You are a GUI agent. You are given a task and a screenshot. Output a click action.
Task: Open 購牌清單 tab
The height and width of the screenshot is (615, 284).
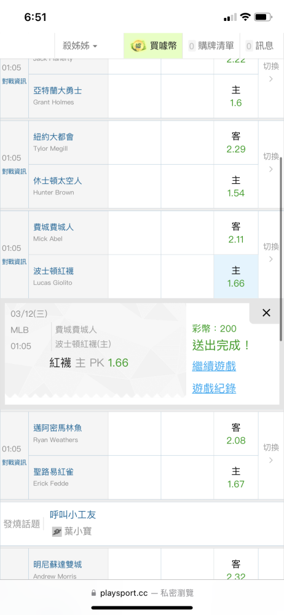[211, 46]
